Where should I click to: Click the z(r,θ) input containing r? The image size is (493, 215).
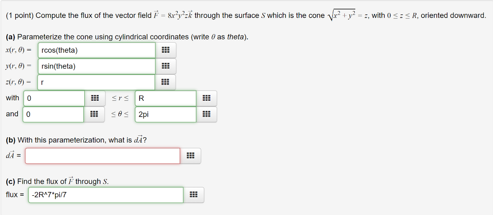[96, 82]
